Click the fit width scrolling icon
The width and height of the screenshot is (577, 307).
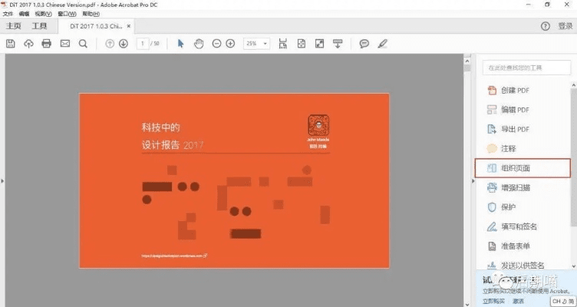click(x=282, y=44)
